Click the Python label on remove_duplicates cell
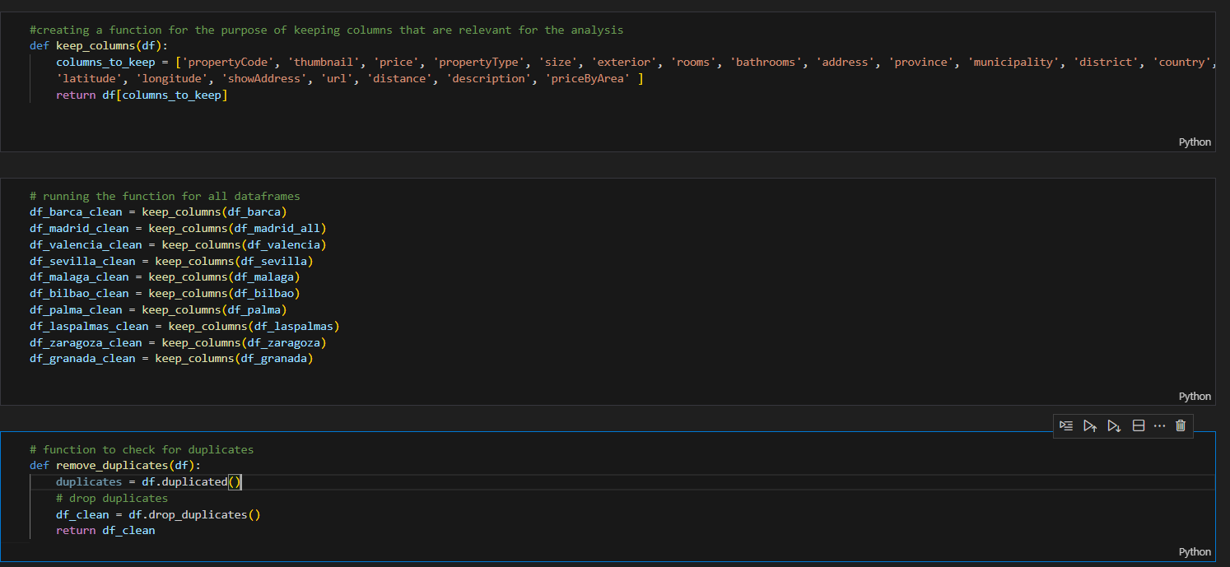Viewport: 1230px width, 567px height. tap(1194, 551)
